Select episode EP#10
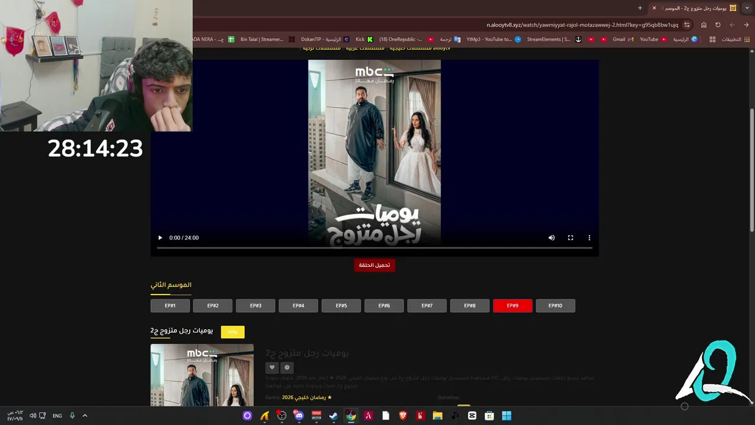 click(x=555, y=306)
